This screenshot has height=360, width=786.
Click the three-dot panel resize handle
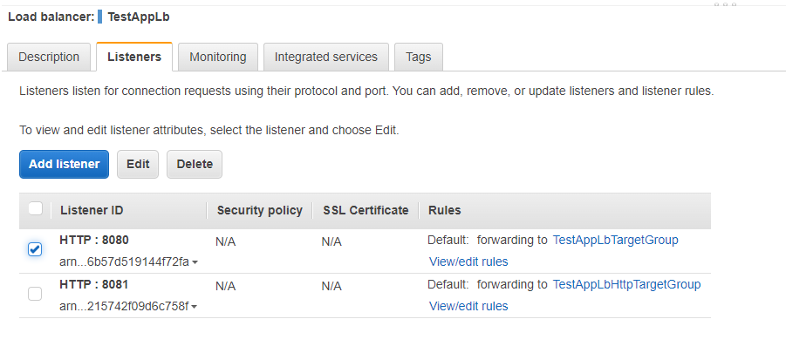point(725,4)
